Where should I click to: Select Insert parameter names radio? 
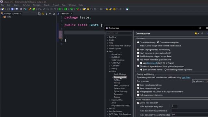tap(141, 70)
